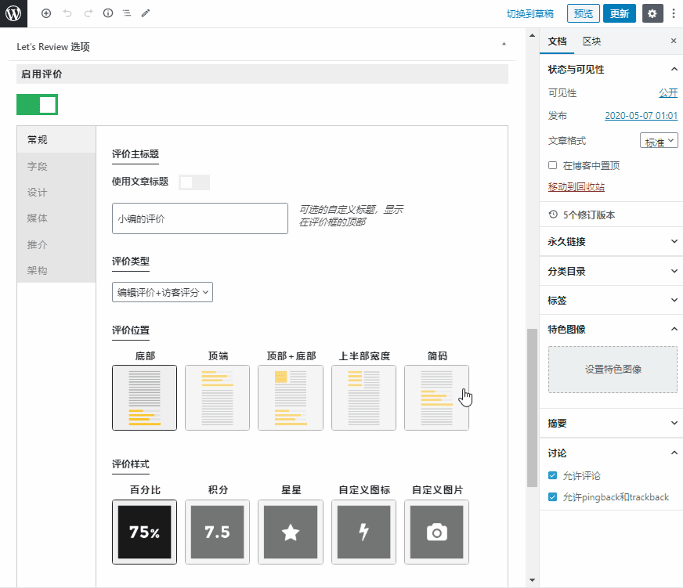The image size is (683, 588).
Task: Click the add block plus icon
Action: (x=46, y=13)
